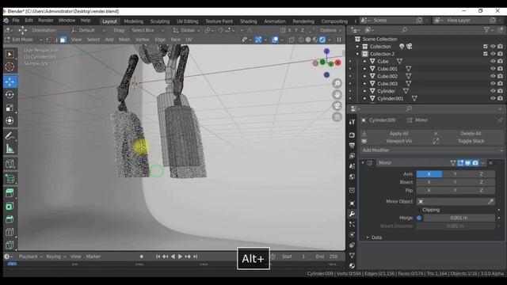Image resolution: width=507 pixels, height=285 pixels.
Task: Enable the Clipping checkbox
Action: 419,210
